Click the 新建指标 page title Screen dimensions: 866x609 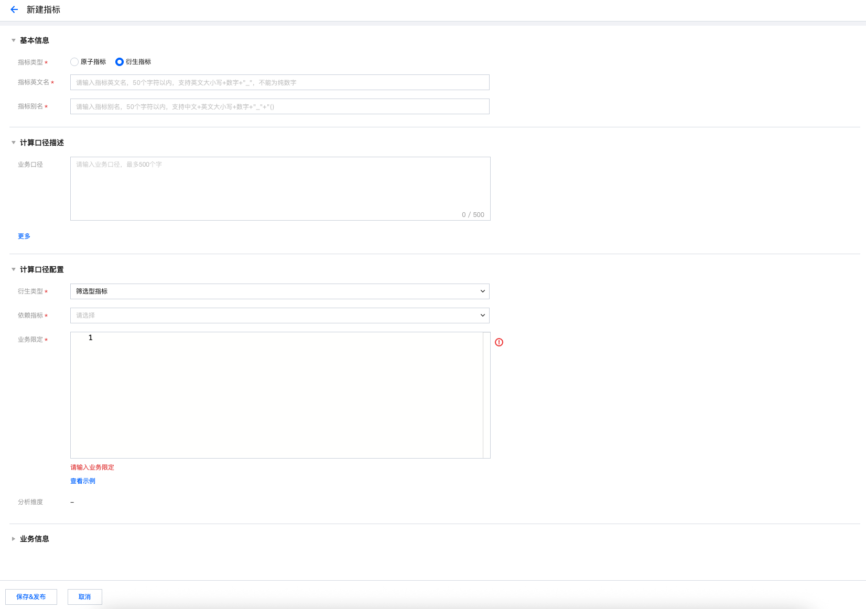coord(44,9)
